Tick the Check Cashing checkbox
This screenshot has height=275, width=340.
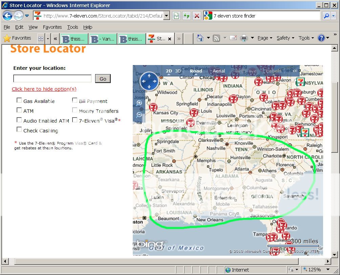19,130
